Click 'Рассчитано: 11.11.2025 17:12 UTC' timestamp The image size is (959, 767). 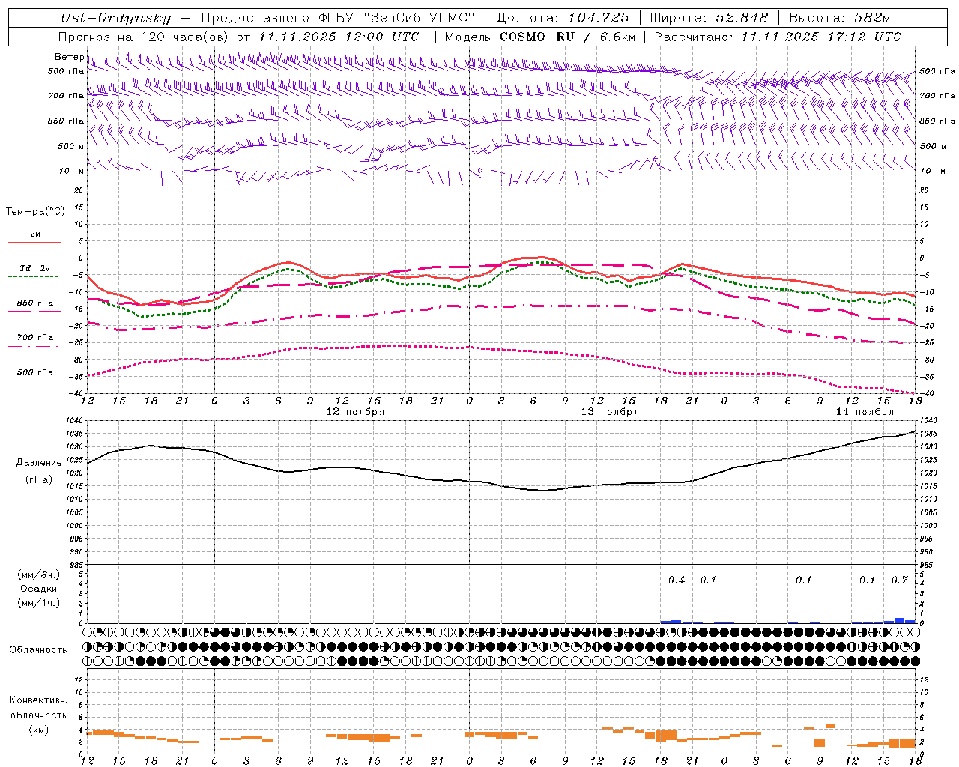(x=778, y=37)
